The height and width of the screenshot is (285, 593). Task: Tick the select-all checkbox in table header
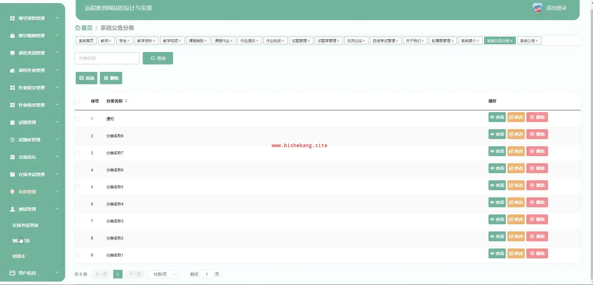pyautogui.click(x=78, y=101)
